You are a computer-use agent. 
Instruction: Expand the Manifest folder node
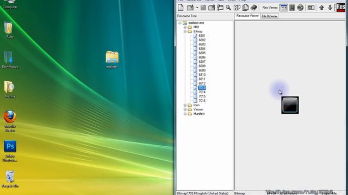point(185,114)
